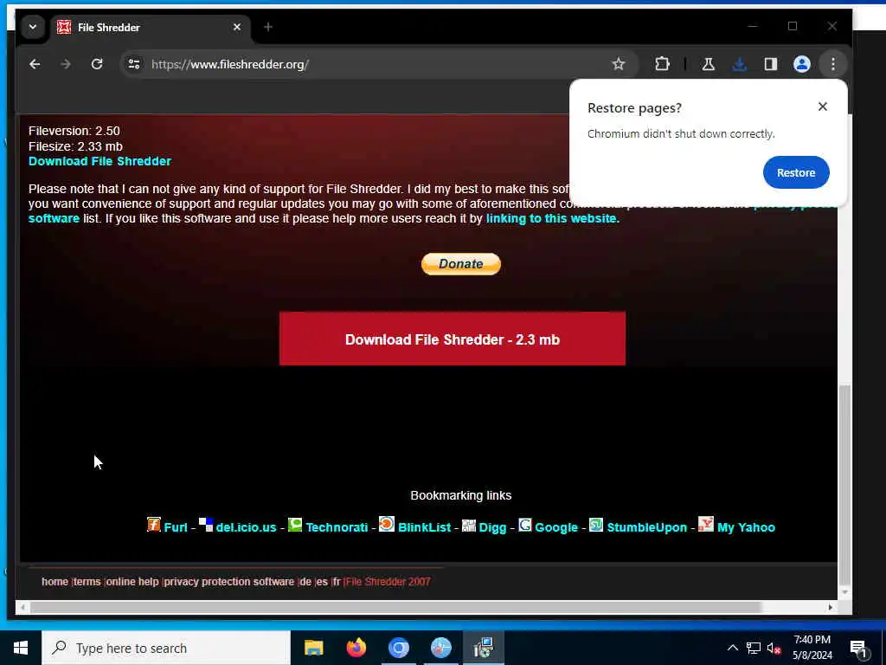Switch to the es language link
The width and height of the screenshot is (886, 665).
tap(322, 581)
